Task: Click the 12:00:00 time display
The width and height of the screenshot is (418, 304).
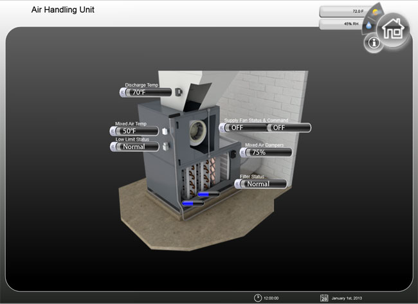Action: (271, 298)
